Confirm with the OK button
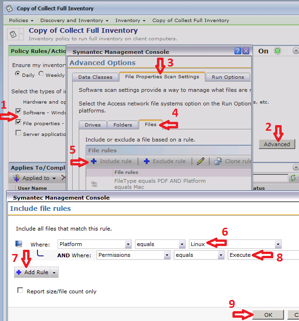 point(268,315)
